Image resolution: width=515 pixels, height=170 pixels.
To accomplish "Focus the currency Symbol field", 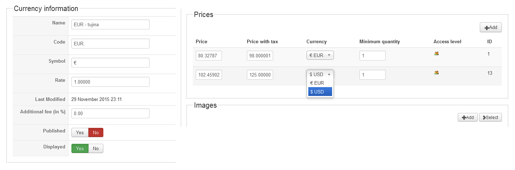I will click(110, 63).
